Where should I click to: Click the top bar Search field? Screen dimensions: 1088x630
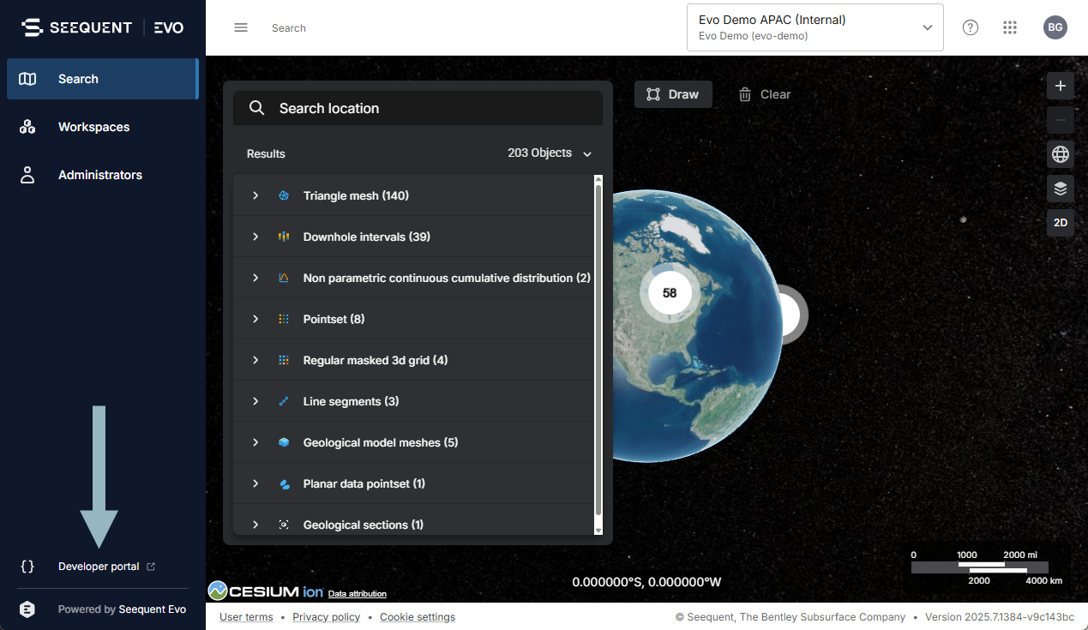[x=289, y=28]
